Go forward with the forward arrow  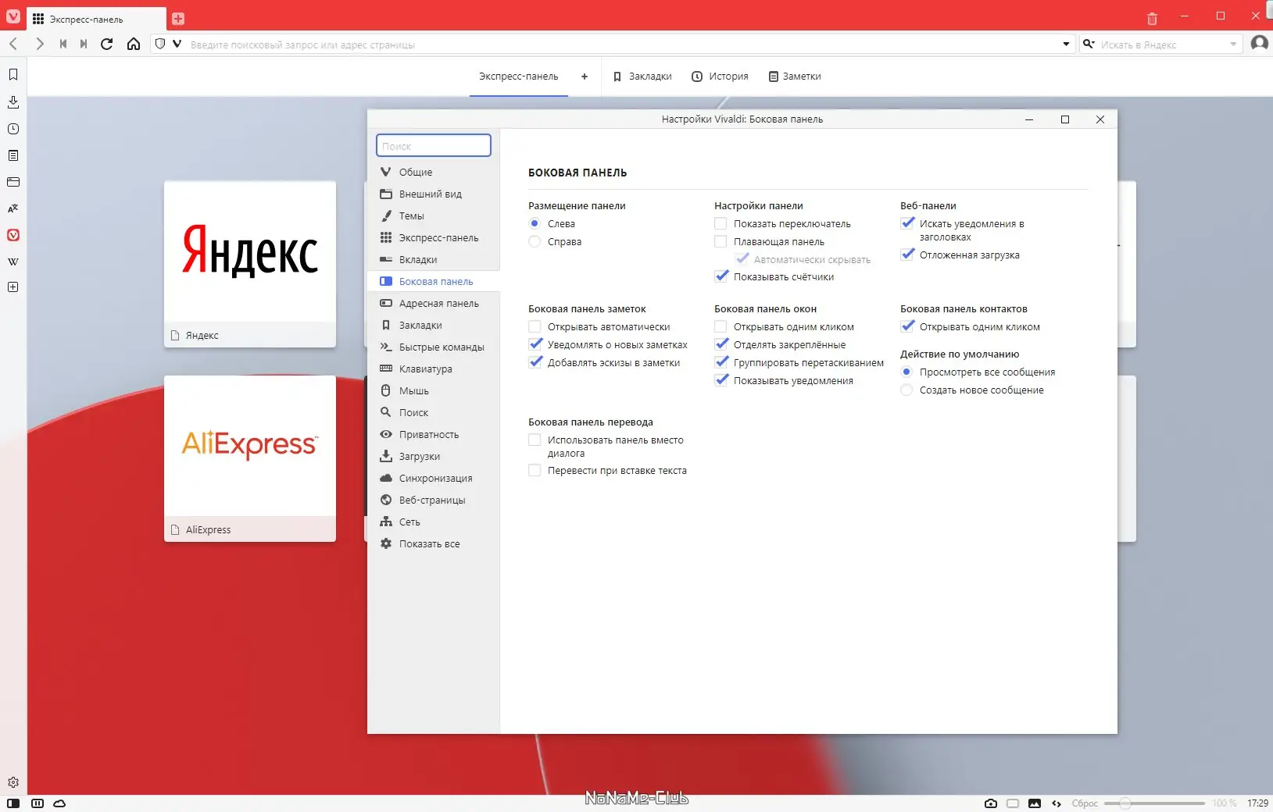pyautogui.click(x=39, y=44)
